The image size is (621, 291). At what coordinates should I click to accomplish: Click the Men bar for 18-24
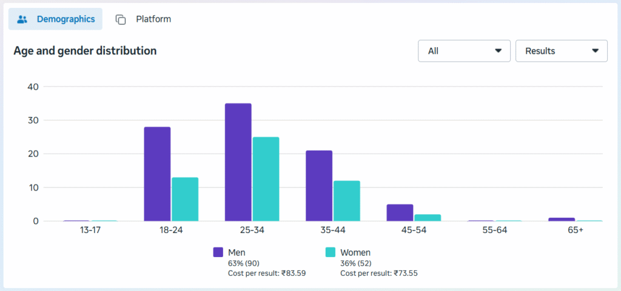coord(157,174)
